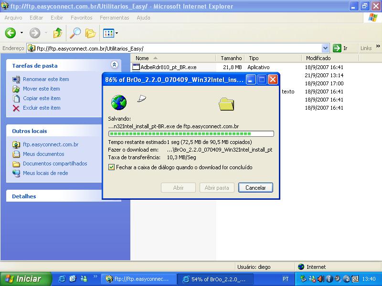Collapse the Tarefas de pasta panel

coord(114,64)
